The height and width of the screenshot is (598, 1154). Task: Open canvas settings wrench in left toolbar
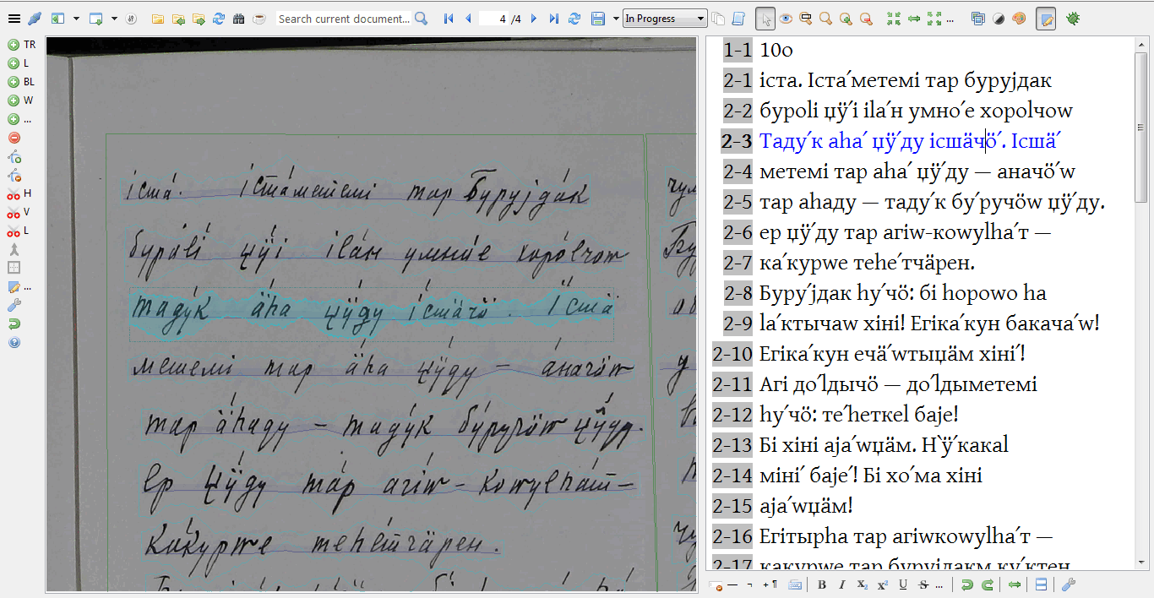point(14,305)
